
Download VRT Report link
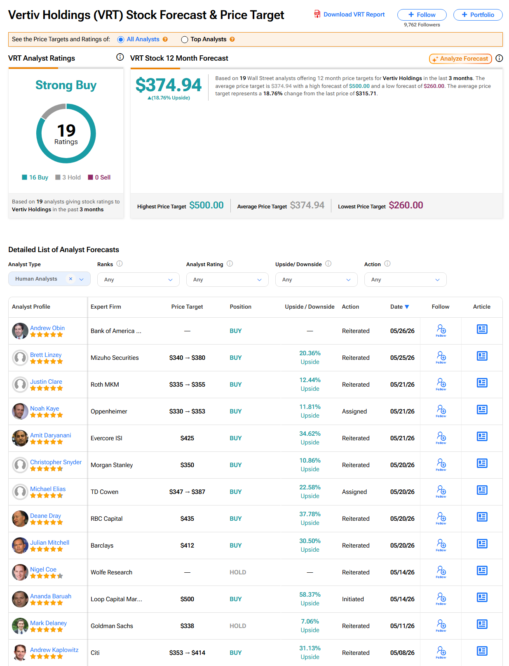(x=354, y=14)
